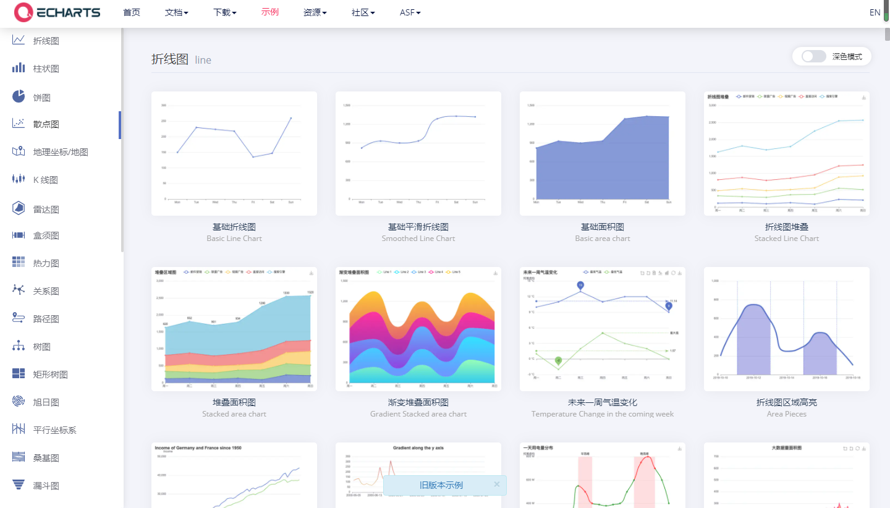Open the 平行坐标系 sidebar label
This screenshot has height=508, width=890.
[55, 430]
